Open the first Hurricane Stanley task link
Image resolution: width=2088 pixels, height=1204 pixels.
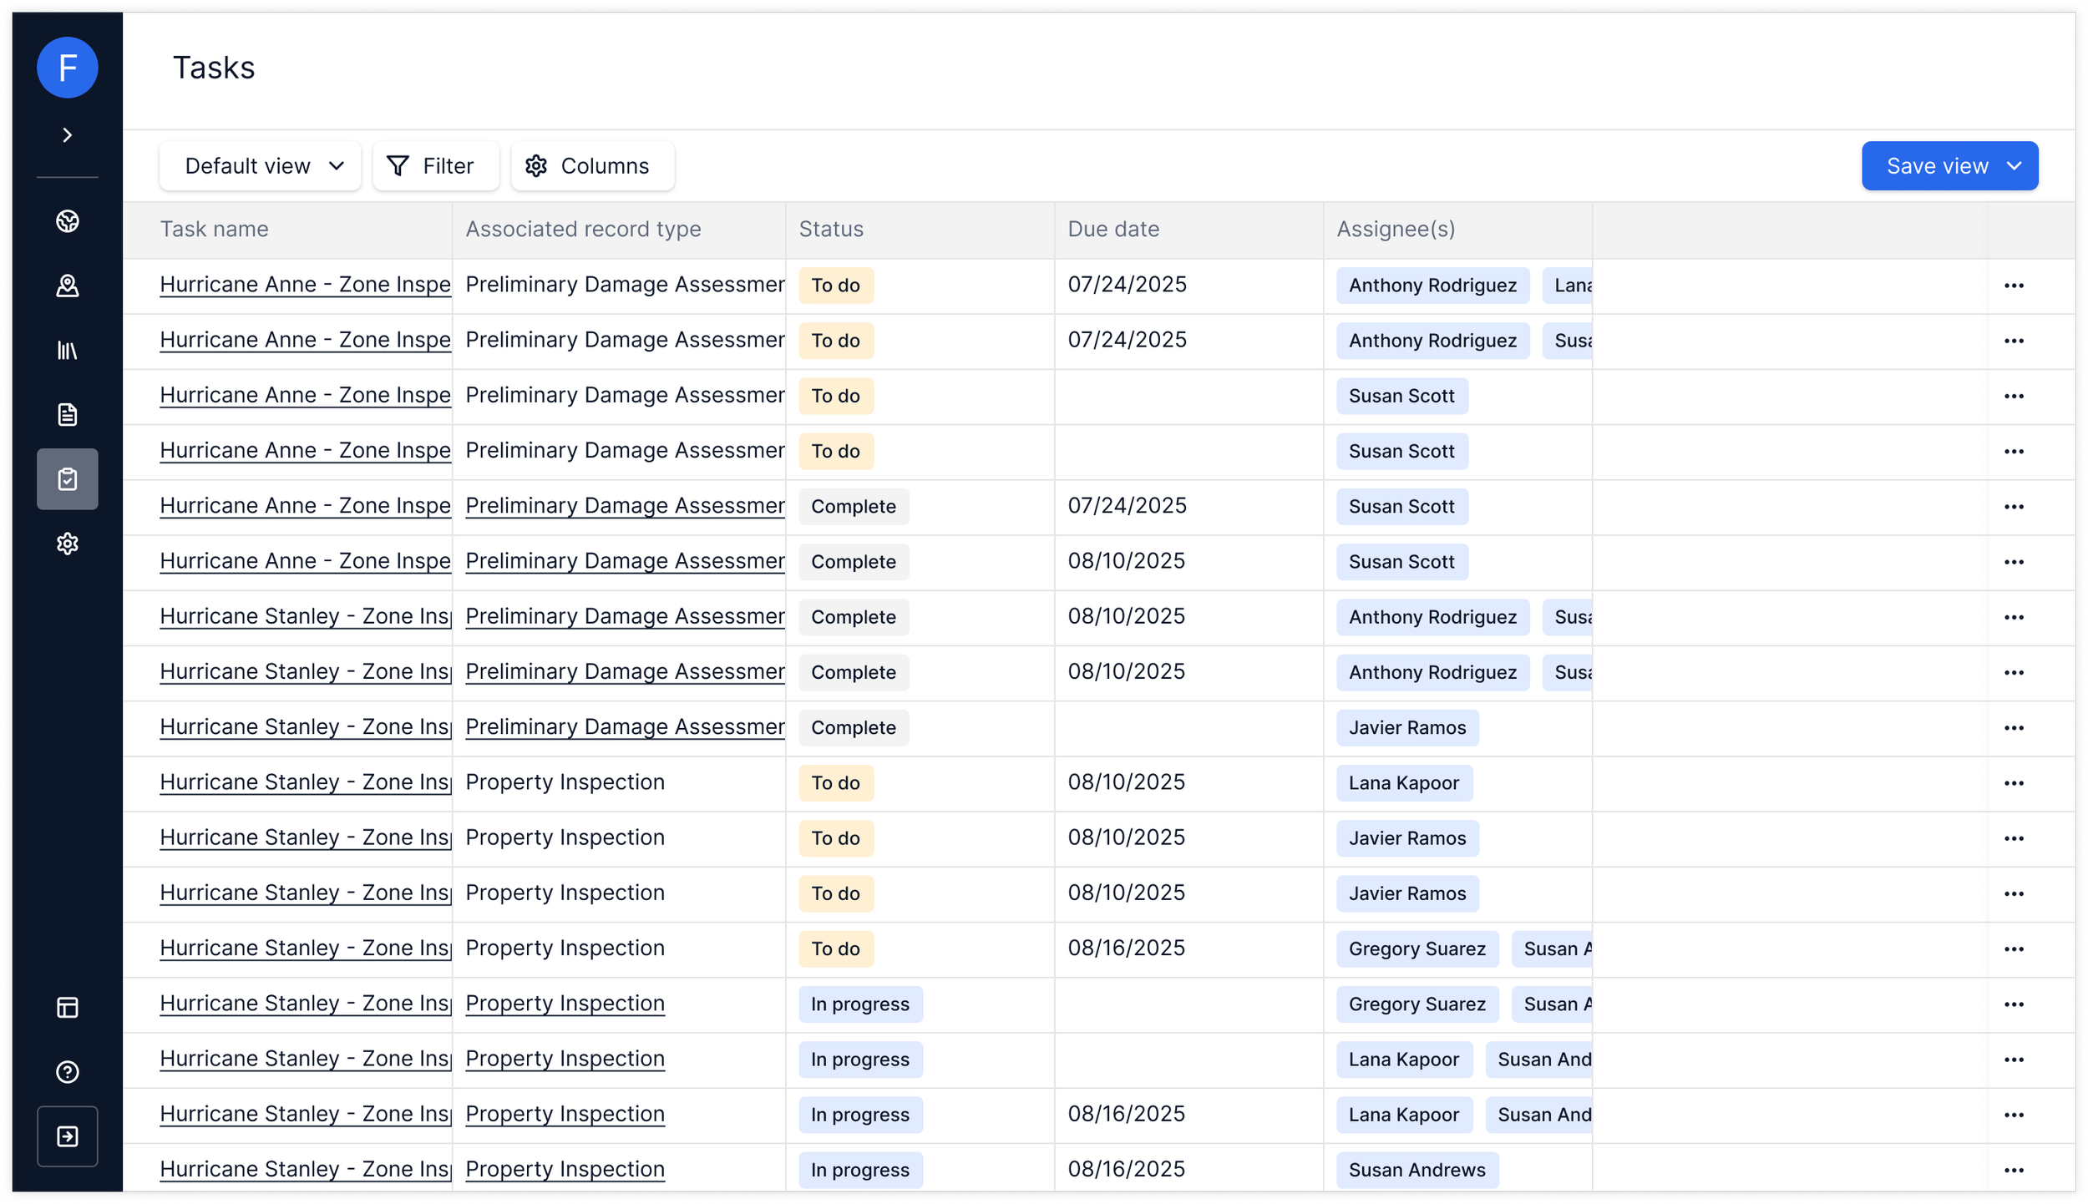pos(305,616)
